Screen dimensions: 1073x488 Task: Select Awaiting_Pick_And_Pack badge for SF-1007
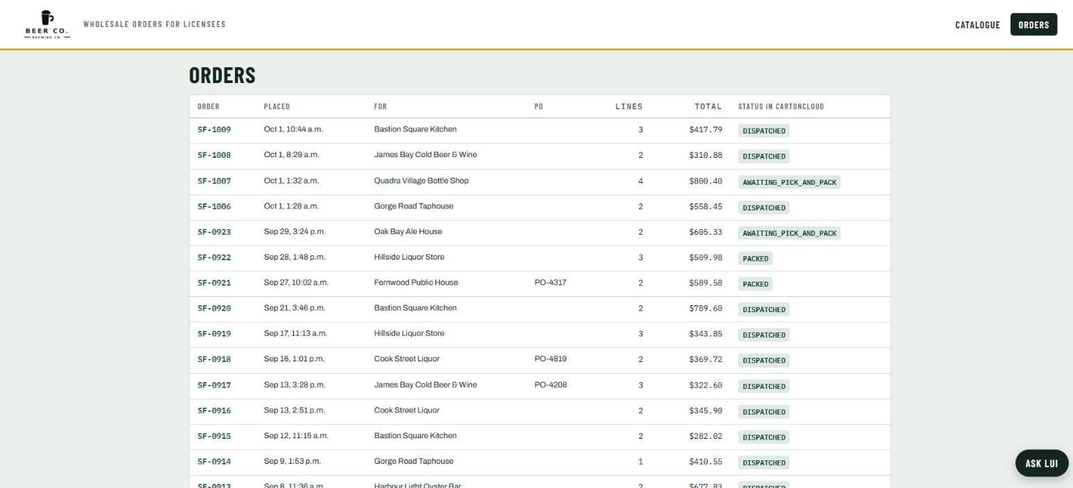pyautogui.click(x=790, y=182)
